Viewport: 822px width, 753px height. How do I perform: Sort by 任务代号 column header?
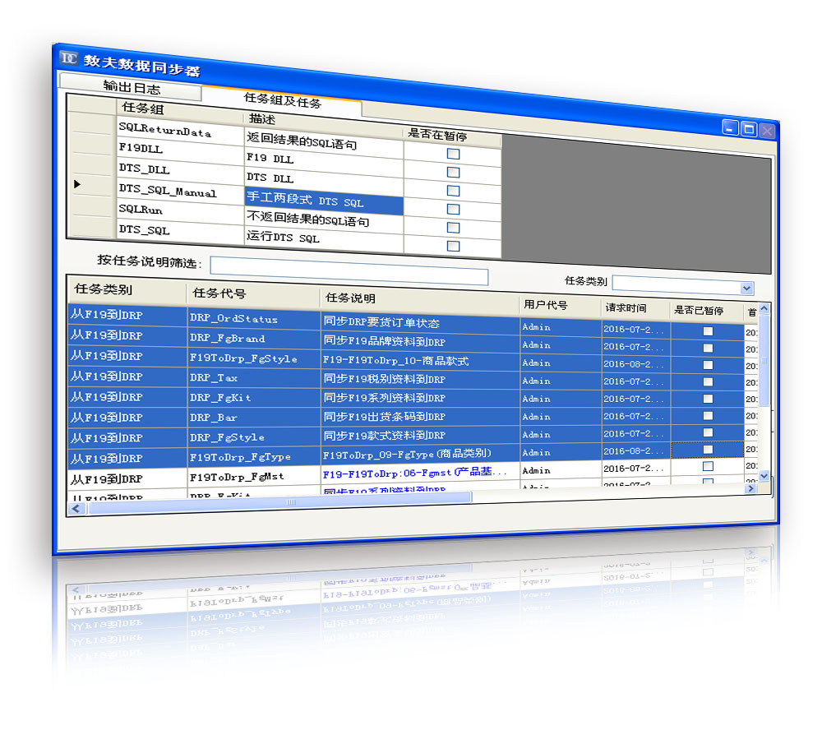tap(219, 293)
